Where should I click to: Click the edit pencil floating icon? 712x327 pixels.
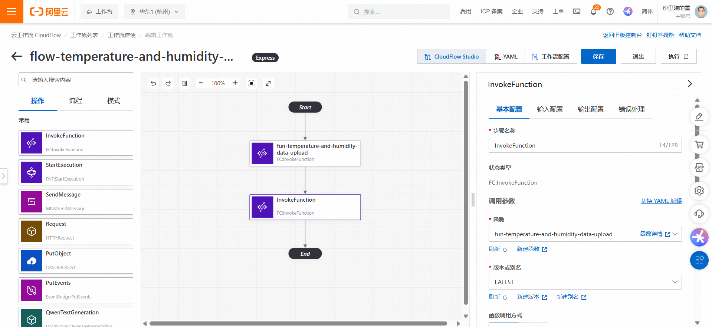pyautogui.click(x=699, y=117)
